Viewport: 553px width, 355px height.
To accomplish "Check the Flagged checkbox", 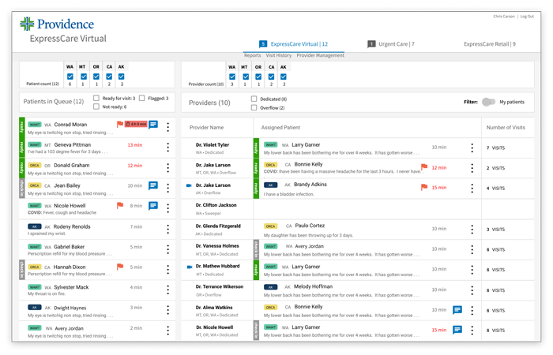I will point(141,98).
